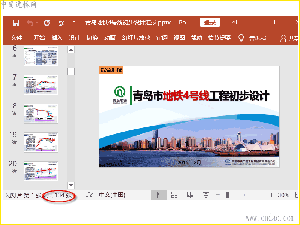Click the Save icon in quick access toolbar

pos(16,23)
